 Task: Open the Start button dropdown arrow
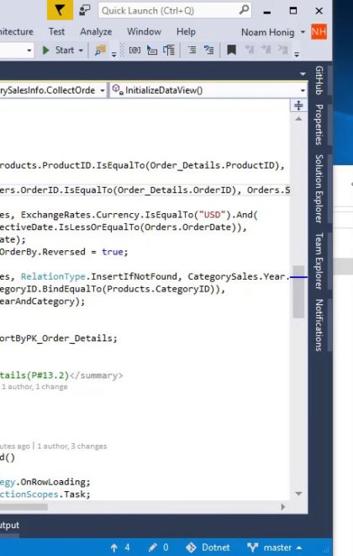81,51
